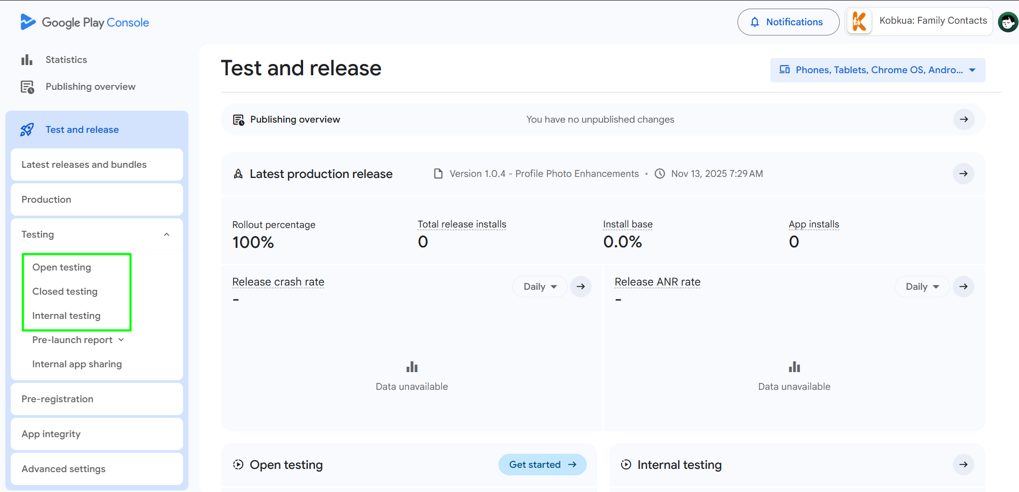1019x492 pixels.
Task: Open the Daily frequency dropdown for Release ANR rate
Action: [922, 287]
